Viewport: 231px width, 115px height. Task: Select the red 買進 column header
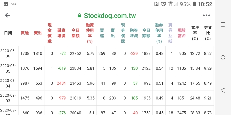coord(25,33)
